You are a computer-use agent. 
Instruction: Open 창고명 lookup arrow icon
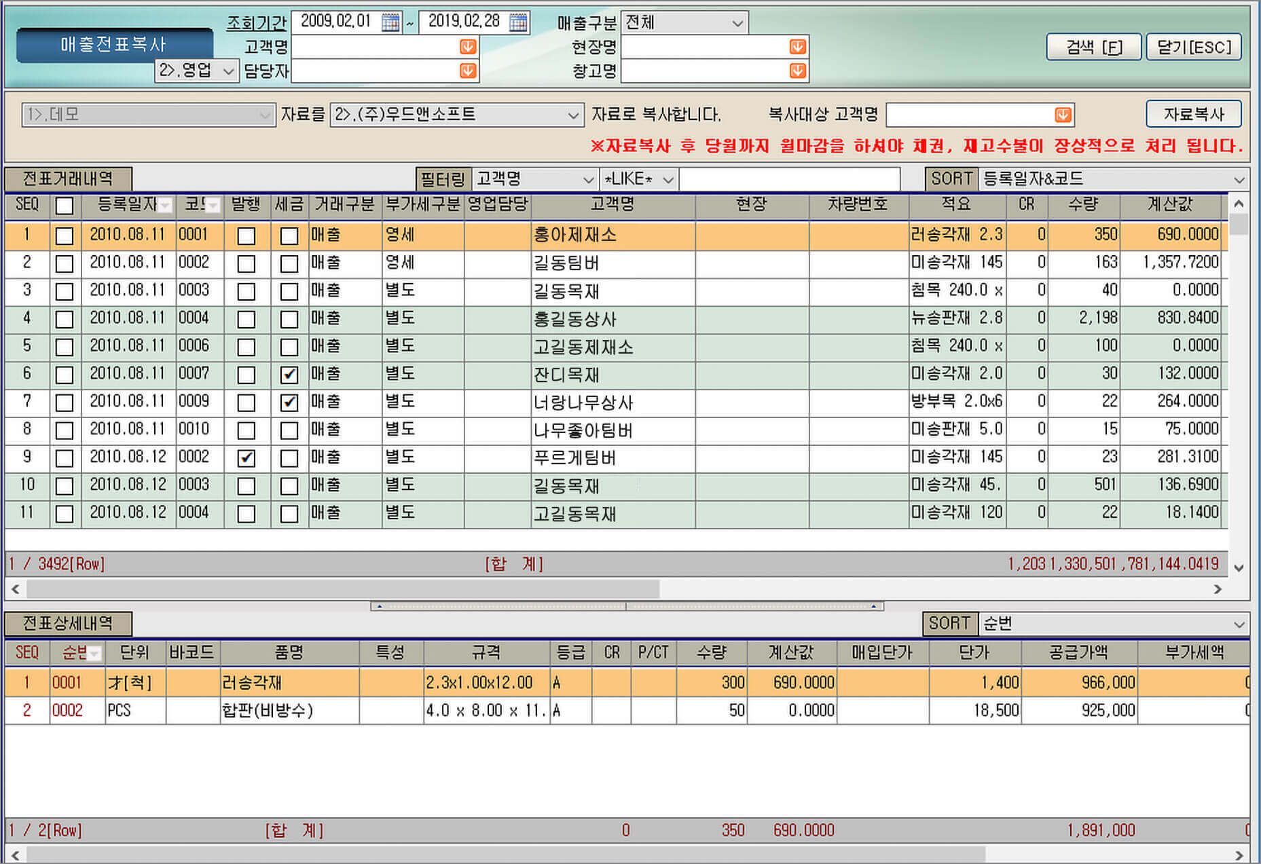pyautogui.click(x=798, y=71)
